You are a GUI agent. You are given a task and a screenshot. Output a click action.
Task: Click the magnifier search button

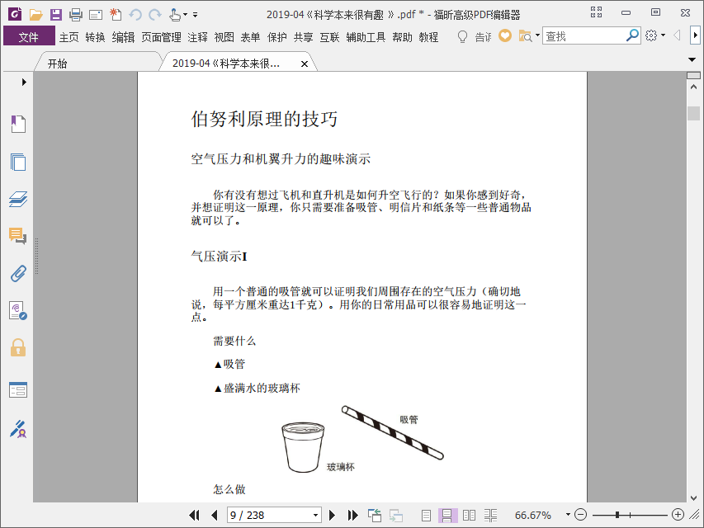click(632, 35)
